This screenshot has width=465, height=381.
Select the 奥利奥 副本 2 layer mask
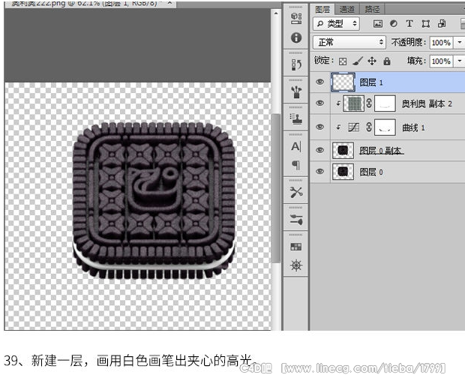pyautogui.click(x=385, y=103)
